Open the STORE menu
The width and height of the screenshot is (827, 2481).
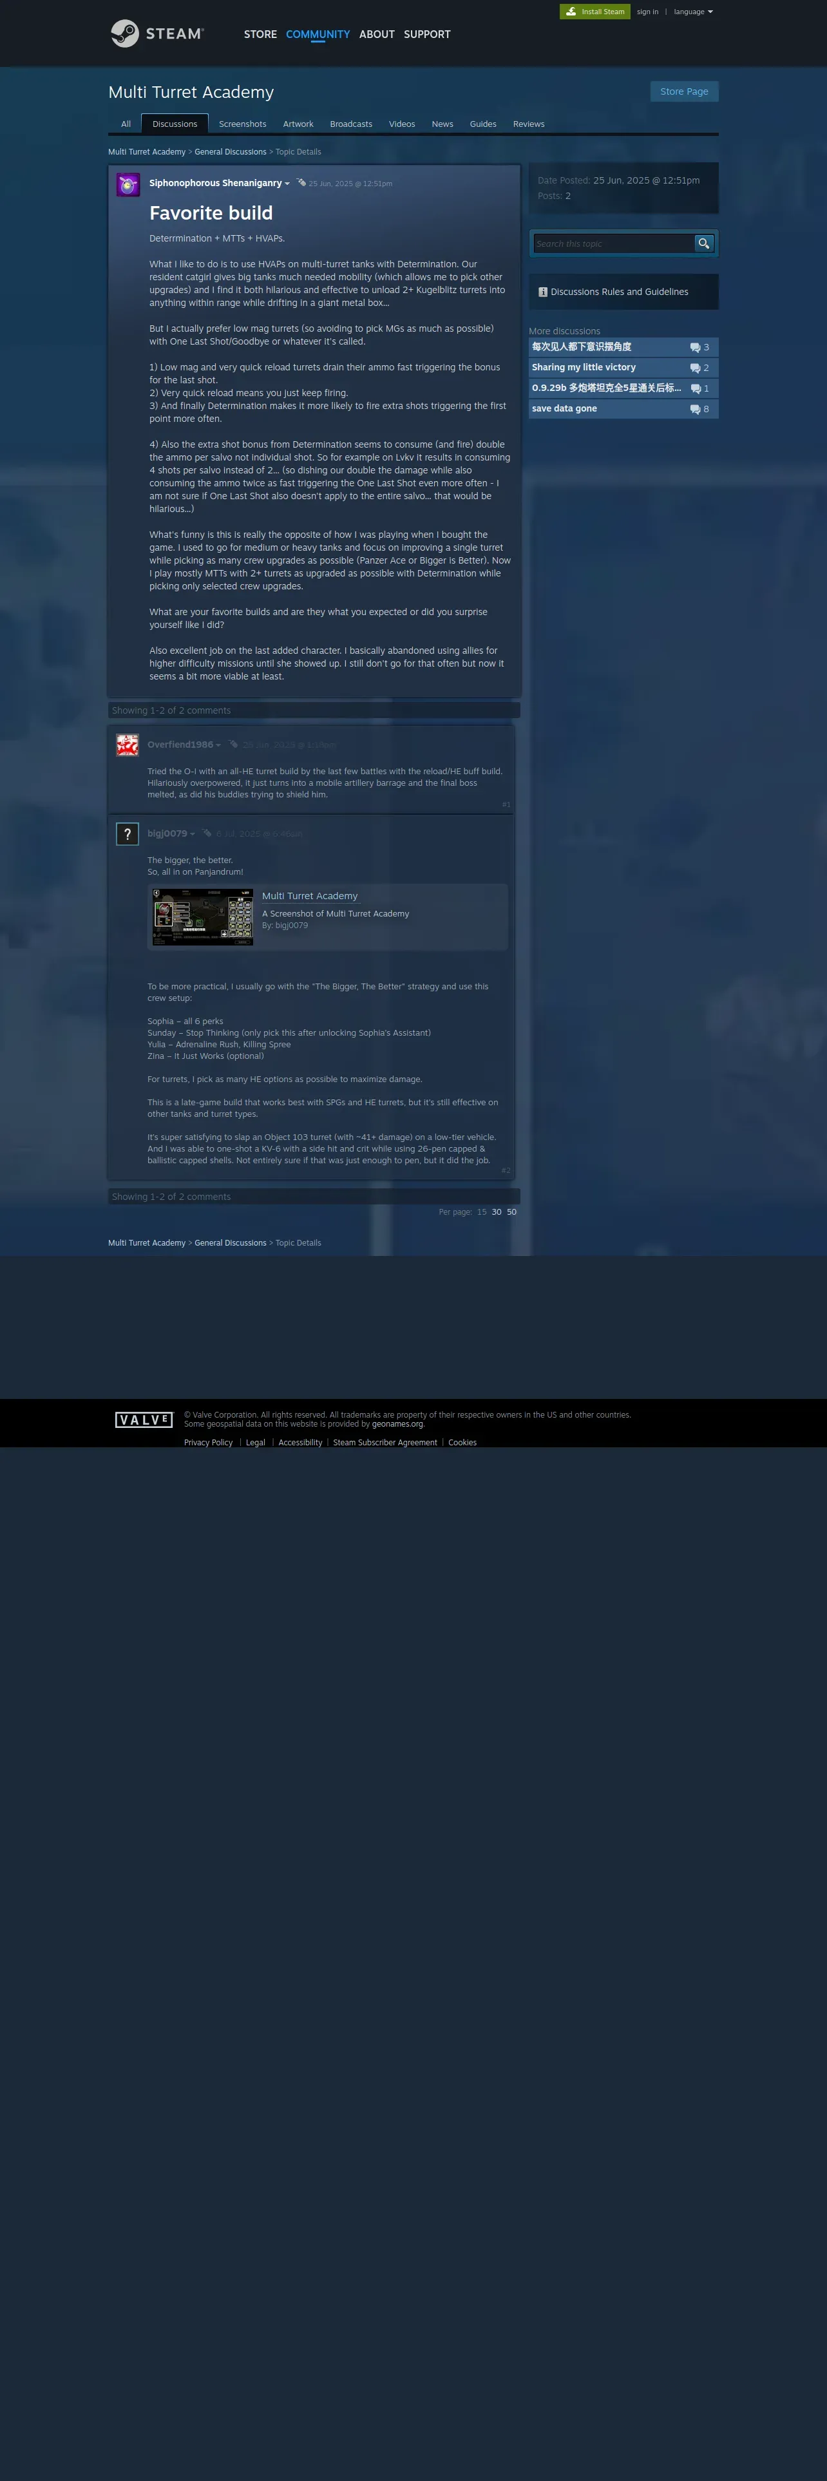[x=260, y=33]
